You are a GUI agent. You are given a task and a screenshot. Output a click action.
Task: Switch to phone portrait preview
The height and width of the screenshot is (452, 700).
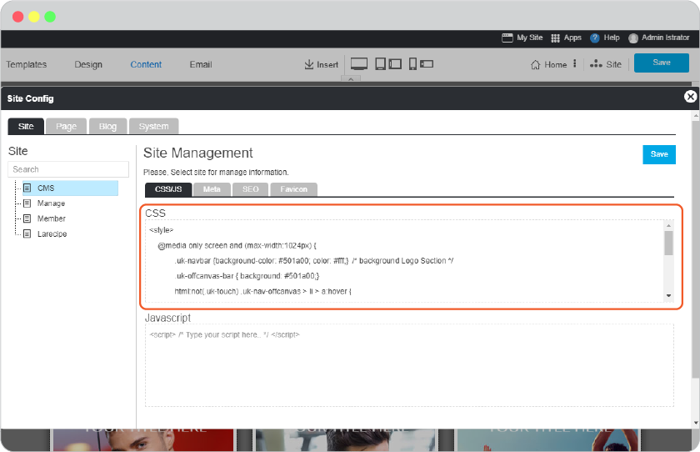(413, 64)
